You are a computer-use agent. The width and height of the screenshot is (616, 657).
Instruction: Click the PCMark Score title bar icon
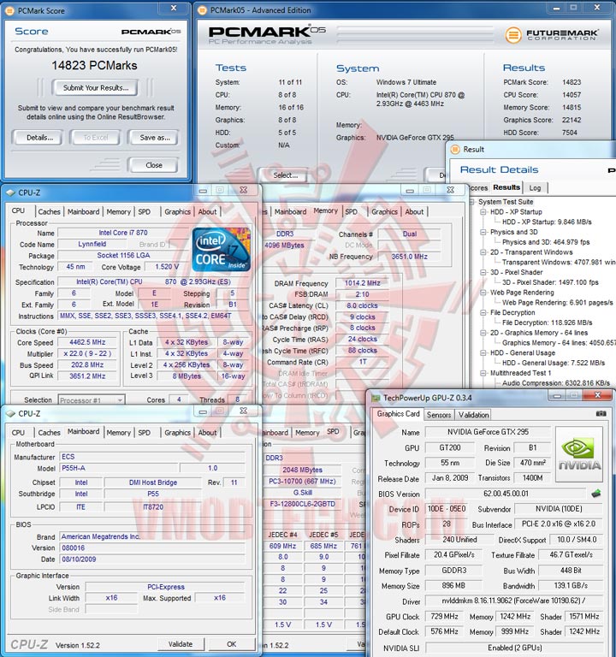(9, 10)
